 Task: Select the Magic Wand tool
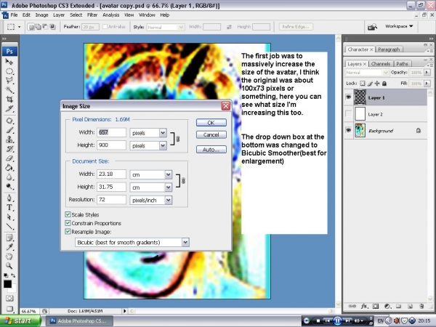pyautogui.click(x=9, y=90)
